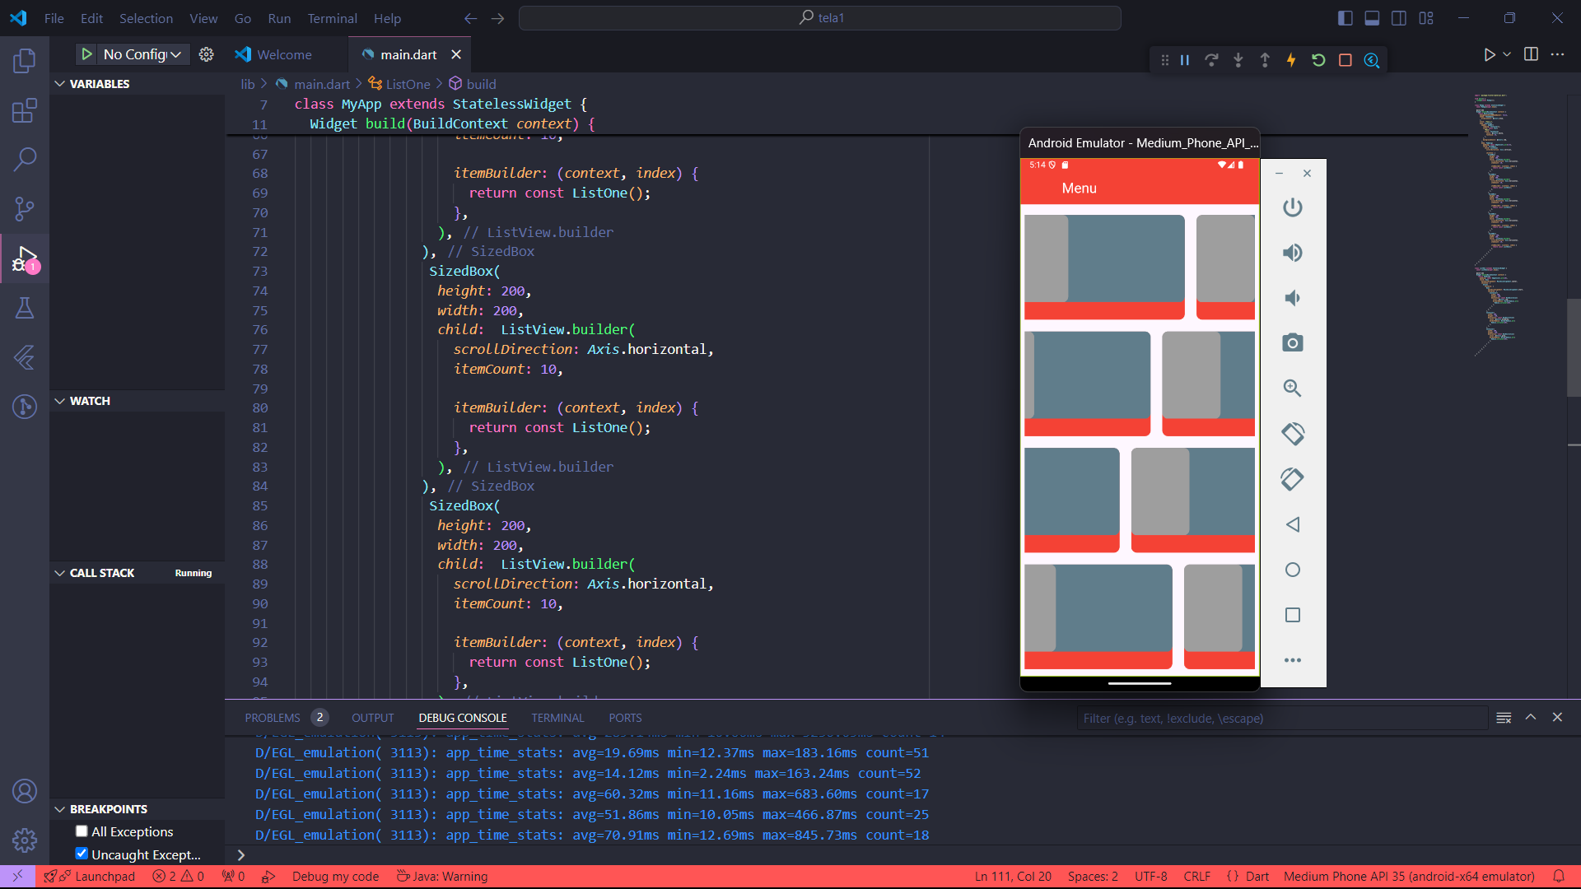Toggle bottom panel visibility
This screenshot has width=1581, height=889.
(x=1372, y=18)
